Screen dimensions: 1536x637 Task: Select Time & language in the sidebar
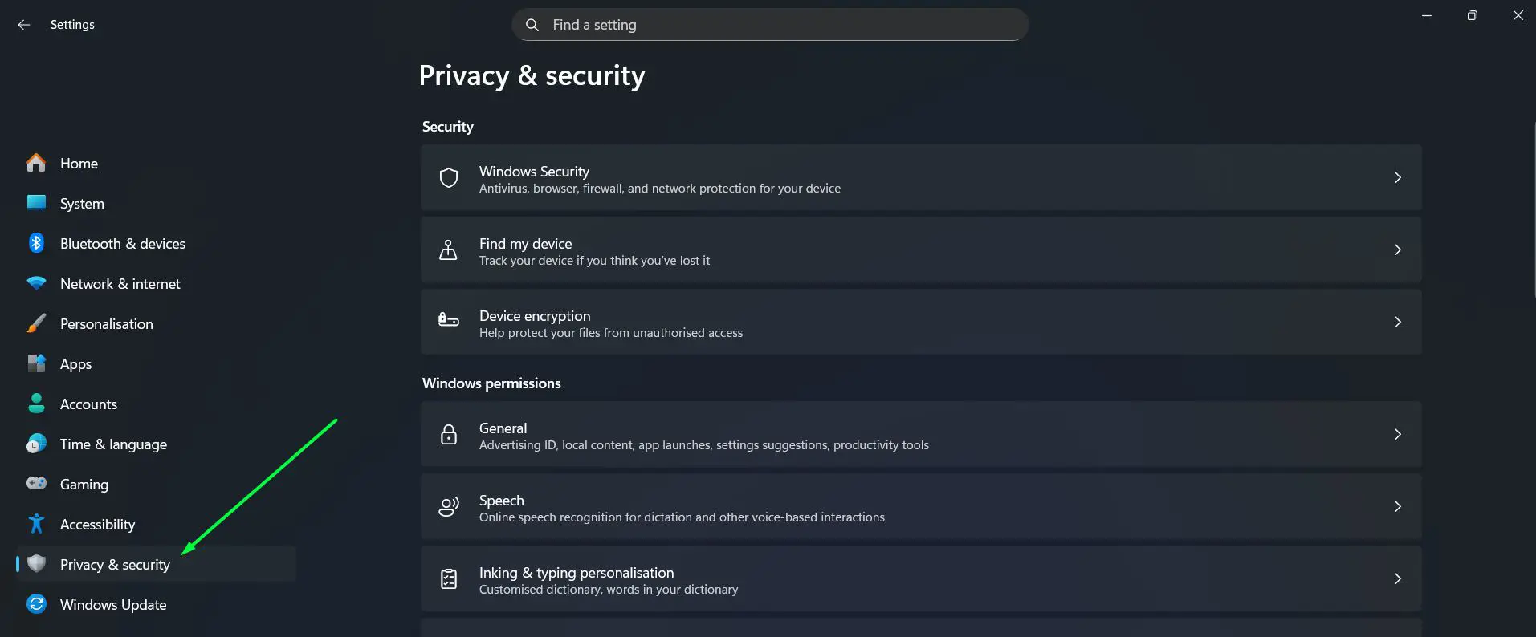pyautogui.click(x=113, y=444)
